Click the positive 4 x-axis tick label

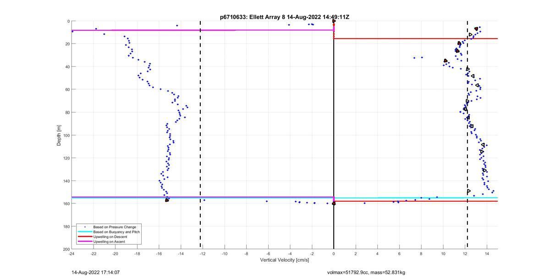[x=378, y=253]
